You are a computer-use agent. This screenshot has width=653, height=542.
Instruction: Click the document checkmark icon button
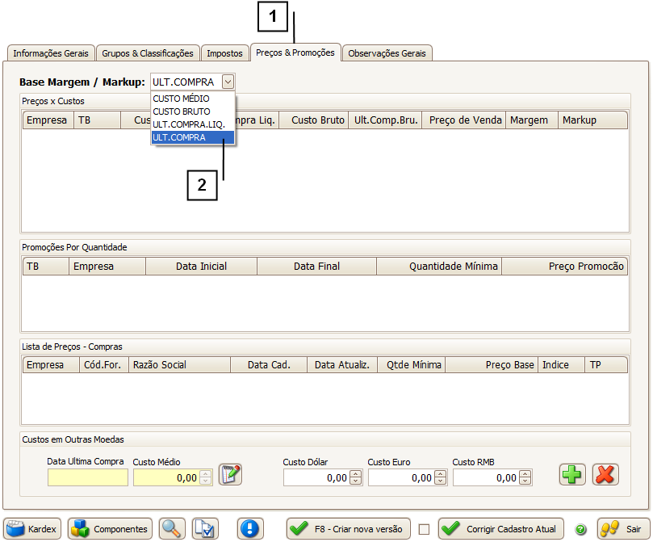[x=205, y=529]
